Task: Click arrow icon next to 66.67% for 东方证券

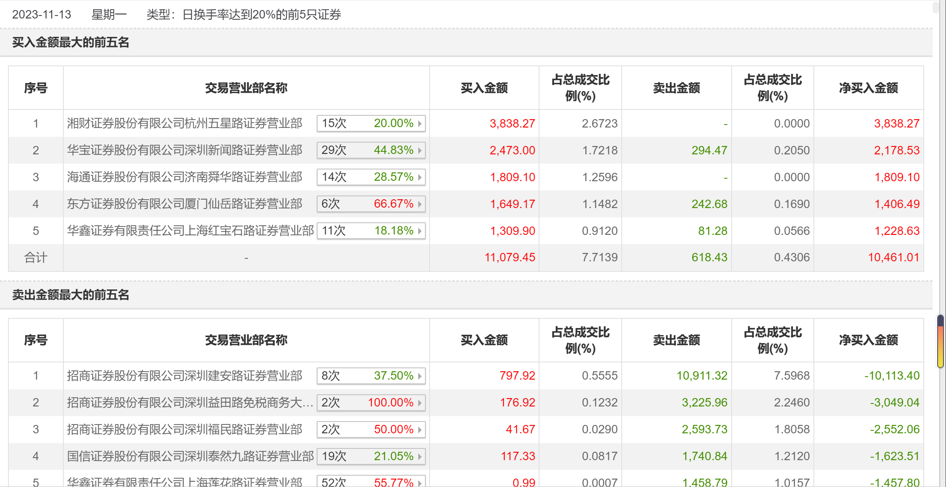Action: [420, 204]
